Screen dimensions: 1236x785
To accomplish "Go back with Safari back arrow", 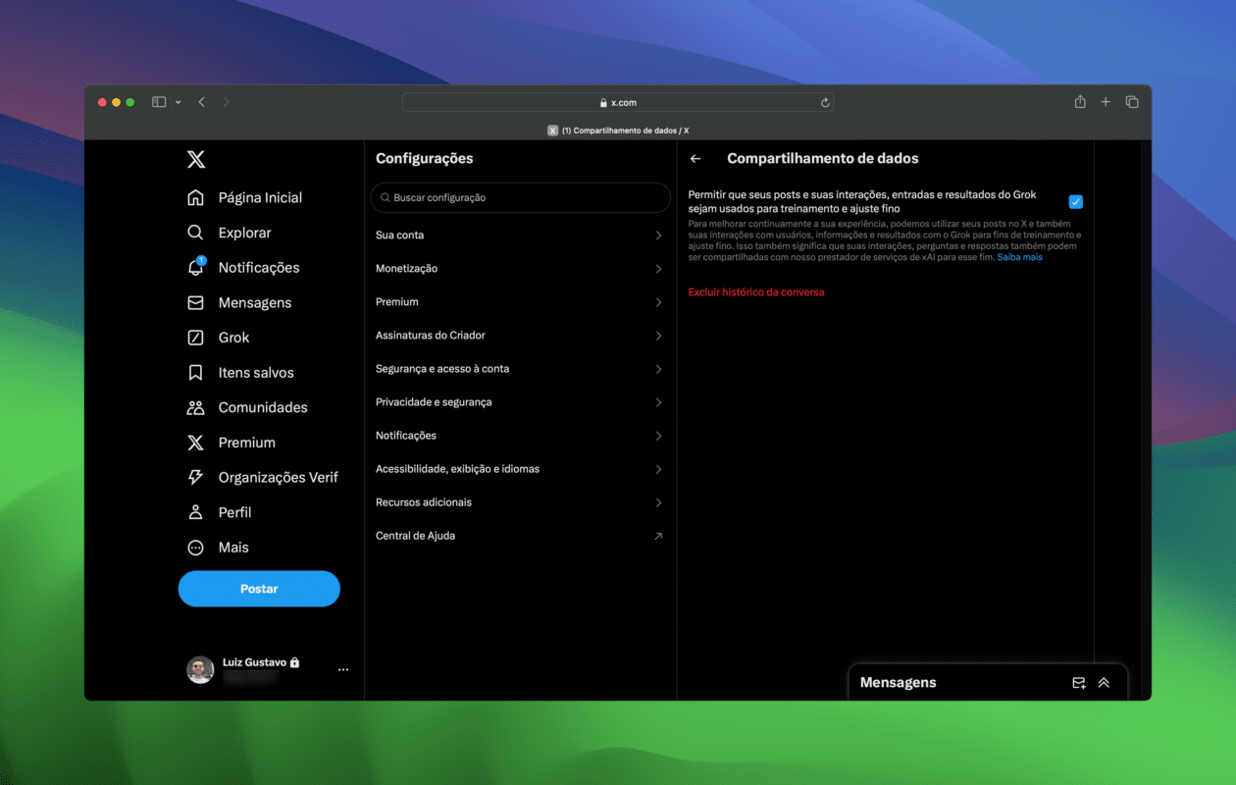I will [201, 102].
